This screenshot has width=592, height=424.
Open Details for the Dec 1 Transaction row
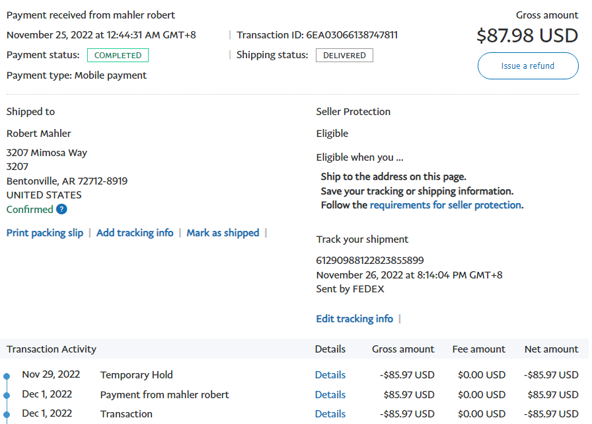tap(330, 414)
